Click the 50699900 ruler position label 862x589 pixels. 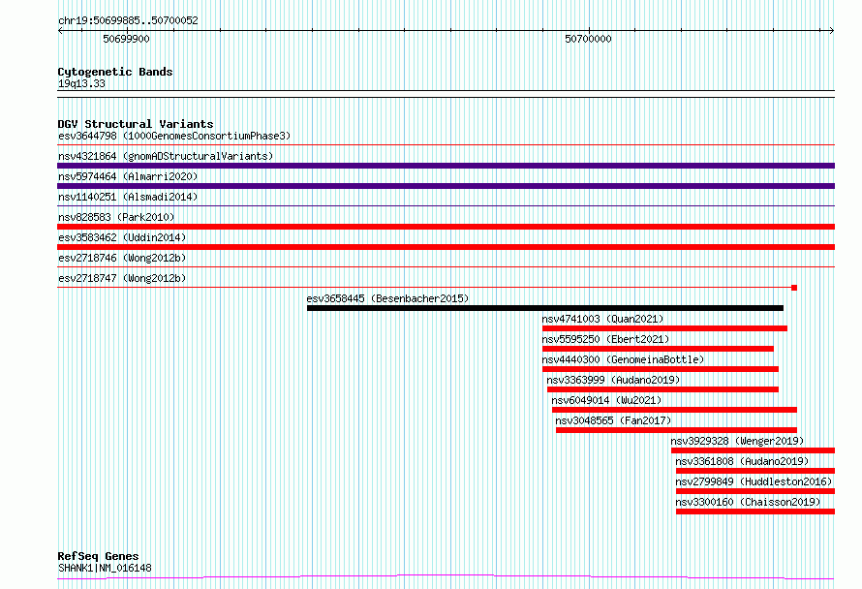coord(126,39)
